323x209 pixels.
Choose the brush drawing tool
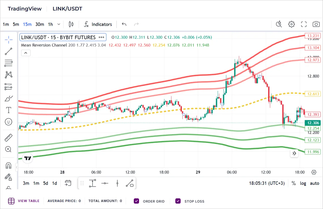9,99
